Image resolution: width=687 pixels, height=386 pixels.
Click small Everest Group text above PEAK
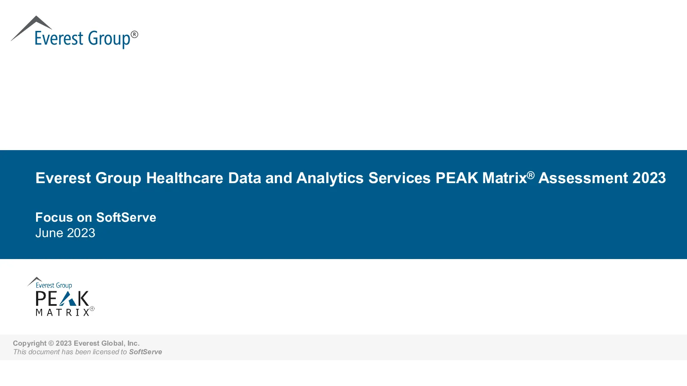click(x=54, y=285)
